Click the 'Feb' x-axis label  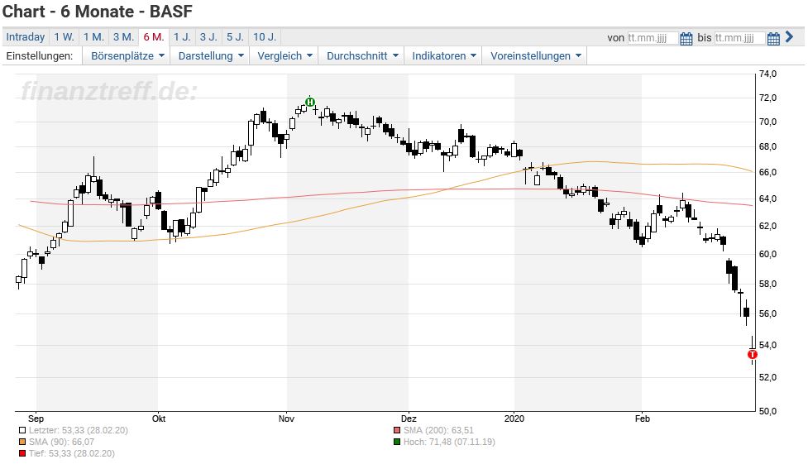[x=642, y=419]
